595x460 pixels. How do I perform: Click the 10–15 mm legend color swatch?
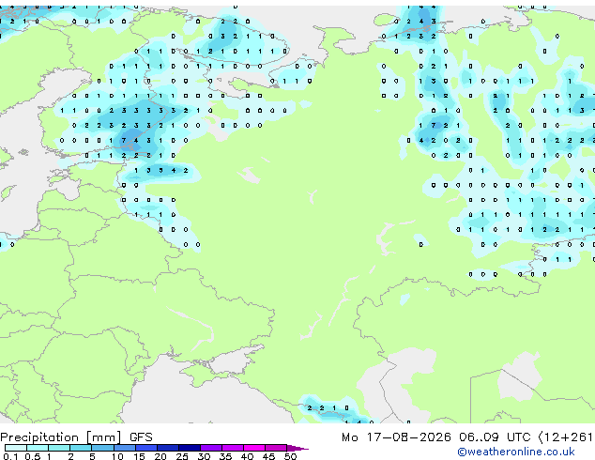(124, 448)
